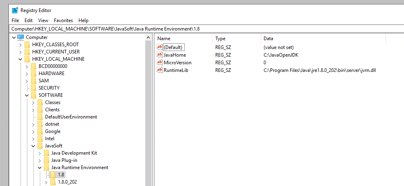Viewport: 404px width, 186px height.
Task: Open the View menu
Action: (x=43, y=20)
